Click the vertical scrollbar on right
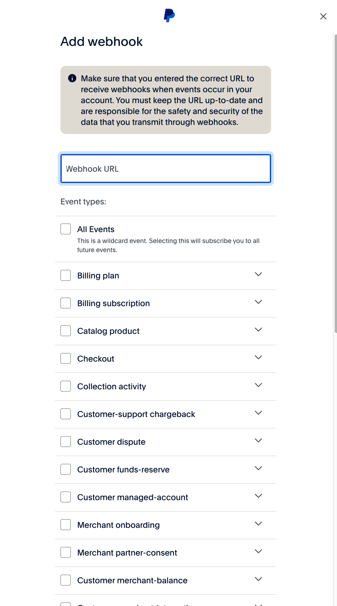Viewport: 337px width, 606px height. click(x=335, y=182)
